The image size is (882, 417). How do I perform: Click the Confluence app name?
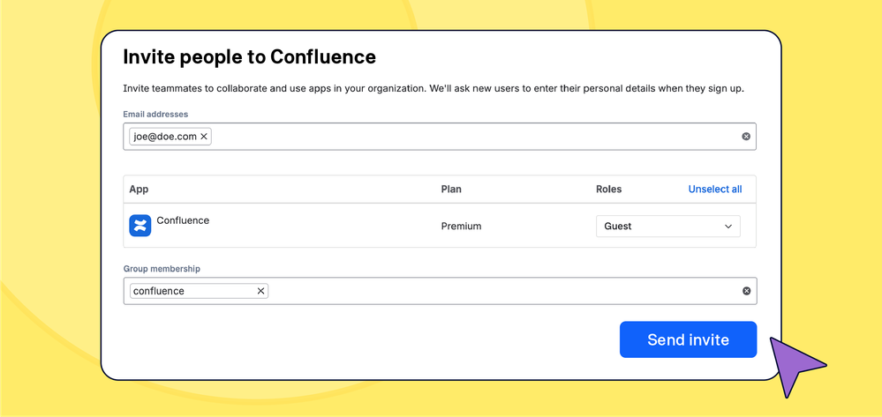coord(183,220)
